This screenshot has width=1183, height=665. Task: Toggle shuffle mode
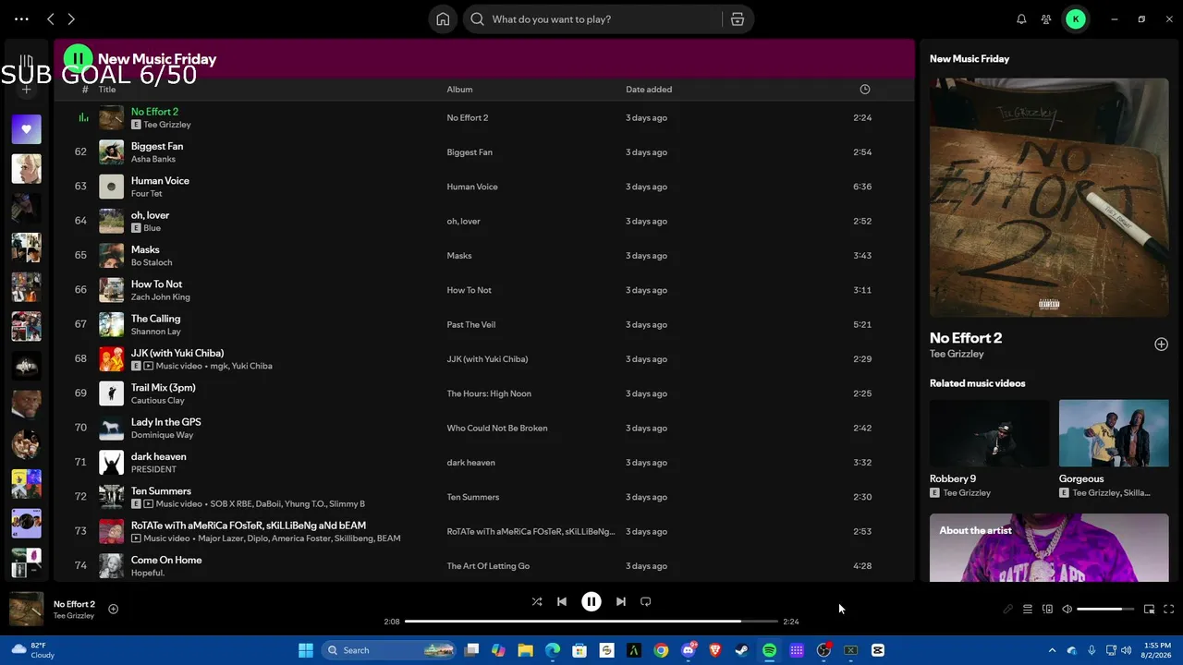(x=537, y=601)
